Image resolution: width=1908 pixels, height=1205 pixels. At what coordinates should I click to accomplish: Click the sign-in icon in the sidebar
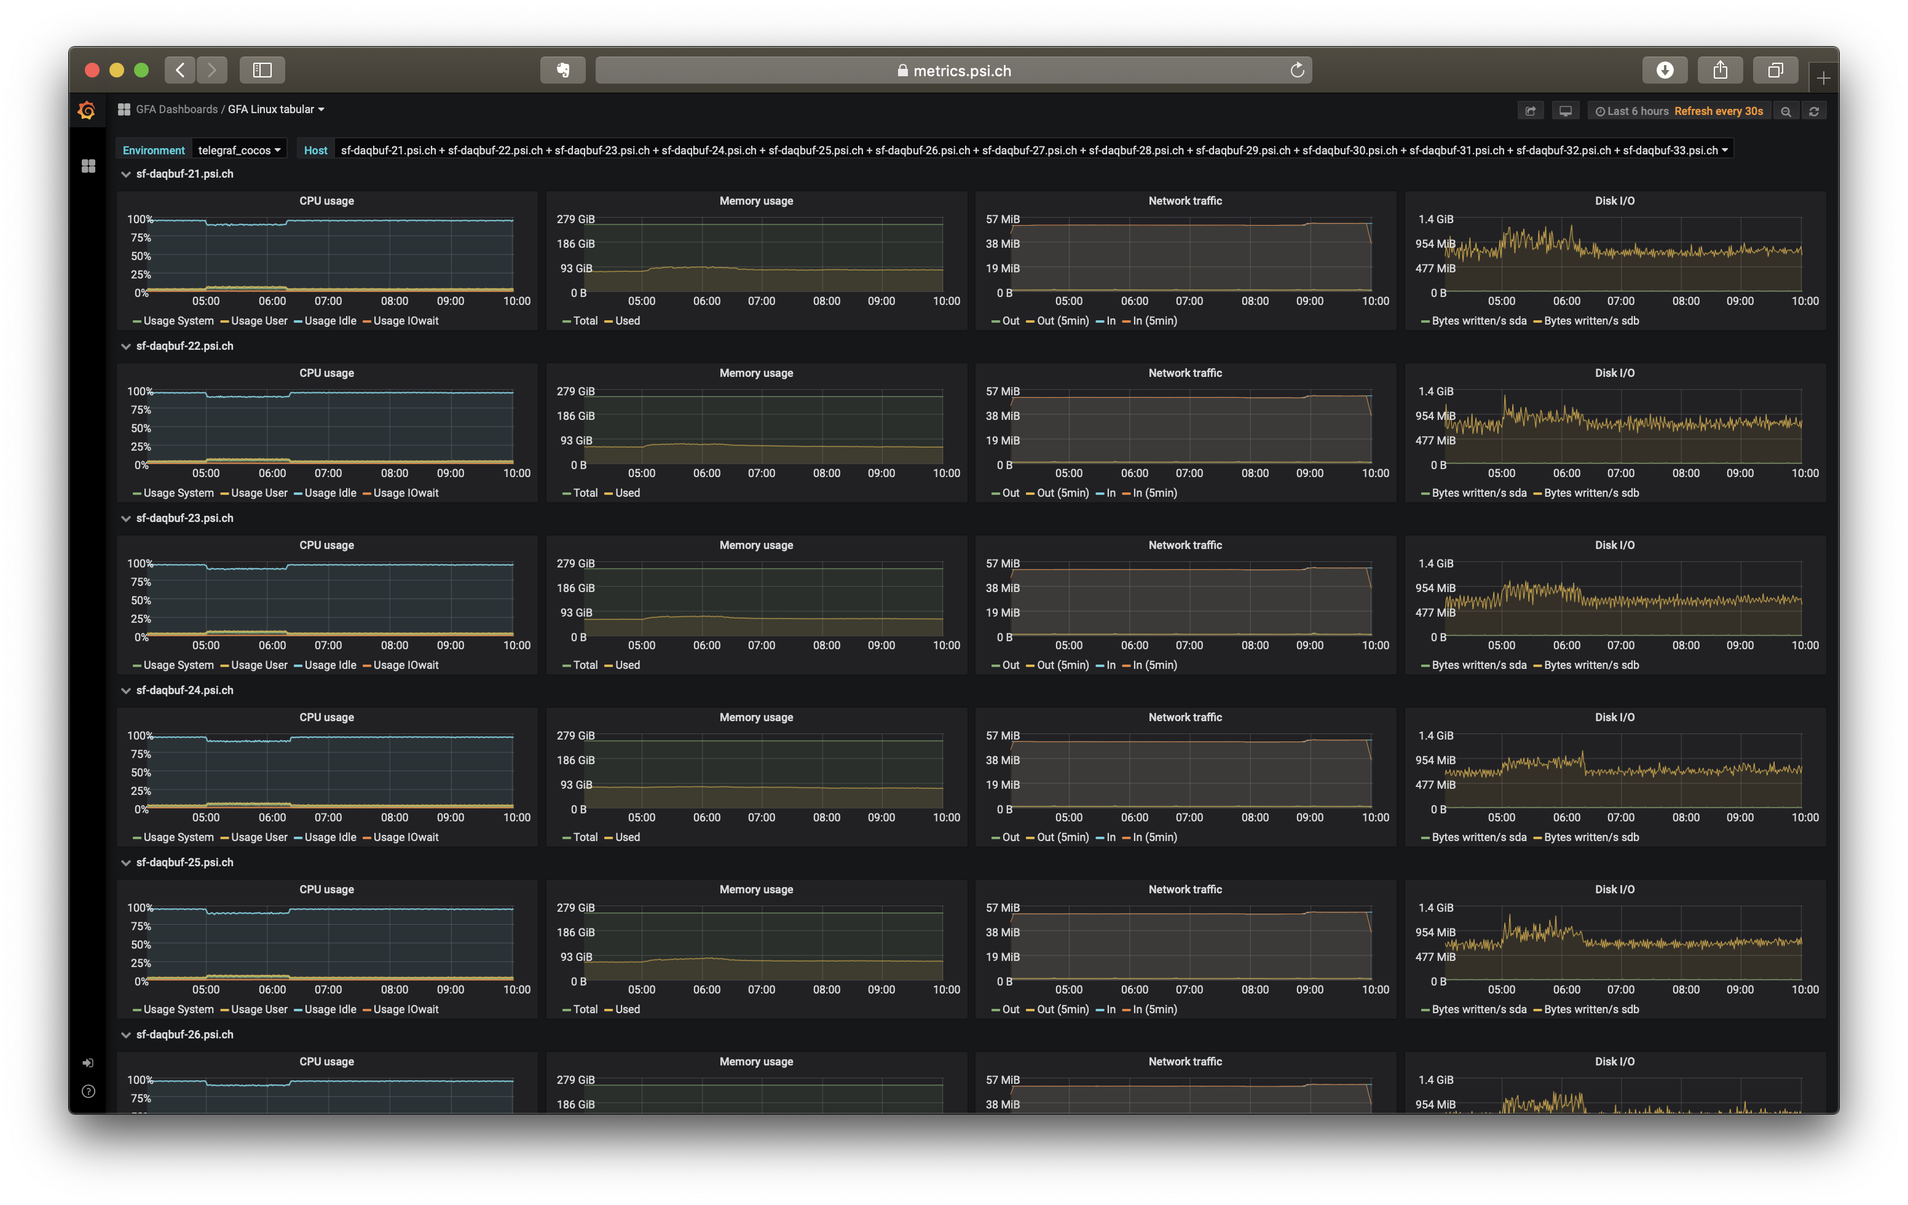(88, 1062)
